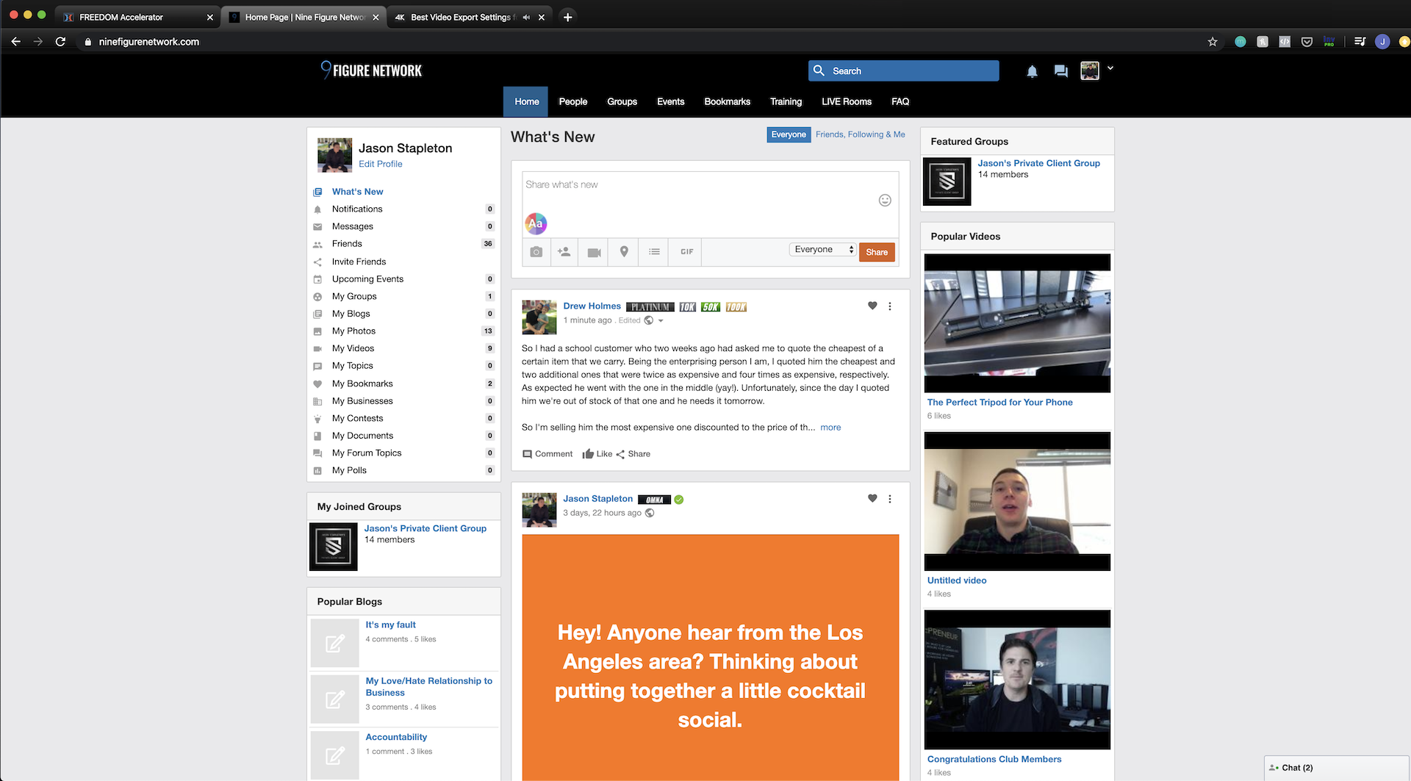Insert a GIF in the post
1411x781 pixels.
coord(686,252)
